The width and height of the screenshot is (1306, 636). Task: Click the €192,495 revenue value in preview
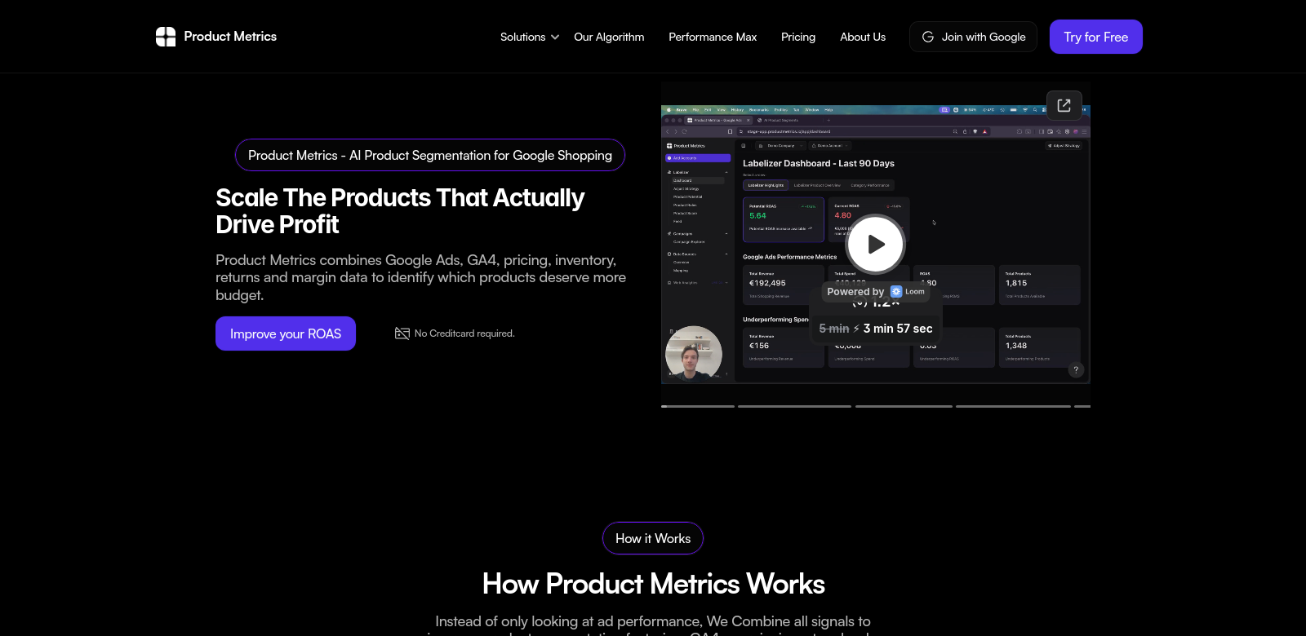point(767,283)
